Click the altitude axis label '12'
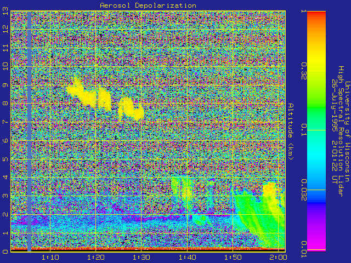 pyautogui.click(x=5, y=29)
